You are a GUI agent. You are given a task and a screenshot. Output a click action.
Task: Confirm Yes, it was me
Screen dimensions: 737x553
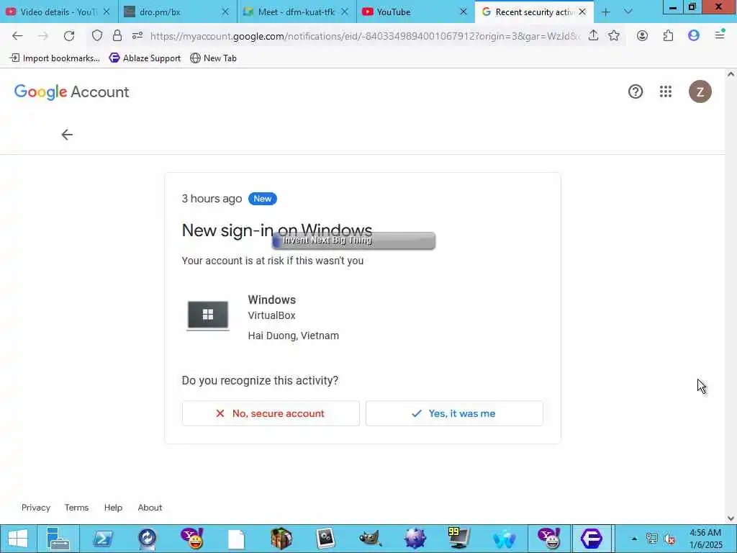tap(455, 413)
